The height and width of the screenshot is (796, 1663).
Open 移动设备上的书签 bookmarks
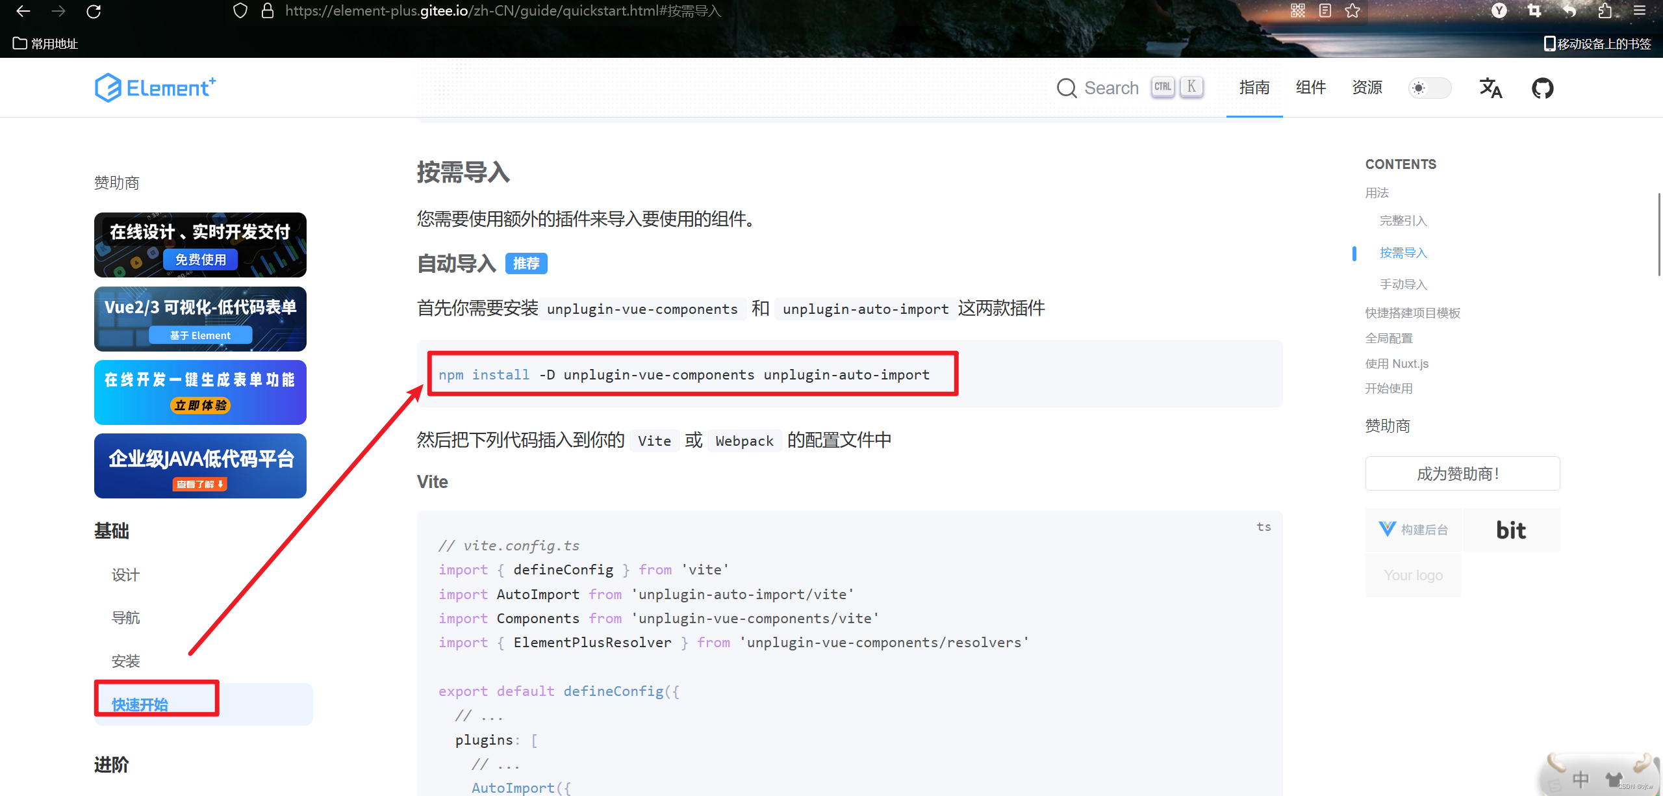pyautogui.click(x=1597, y=44)
